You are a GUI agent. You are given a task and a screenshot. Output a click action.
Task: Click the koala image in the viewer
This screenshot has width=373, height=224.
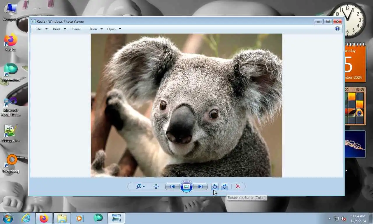pyautogui.click(x=186, y=105)
